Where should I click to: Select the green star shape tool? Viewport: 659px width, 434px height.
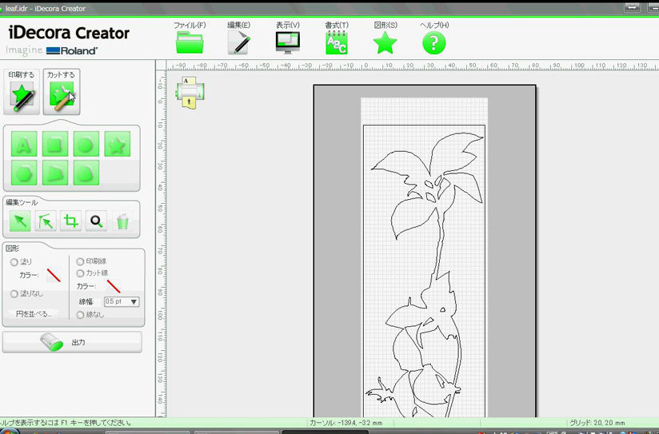coord(117,145)
